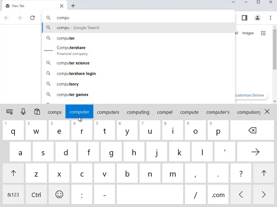Choose the 'computer' omnibox suggestion
Image resolution: width=277 pixels, height=207 pixels.
pos(139,38)
